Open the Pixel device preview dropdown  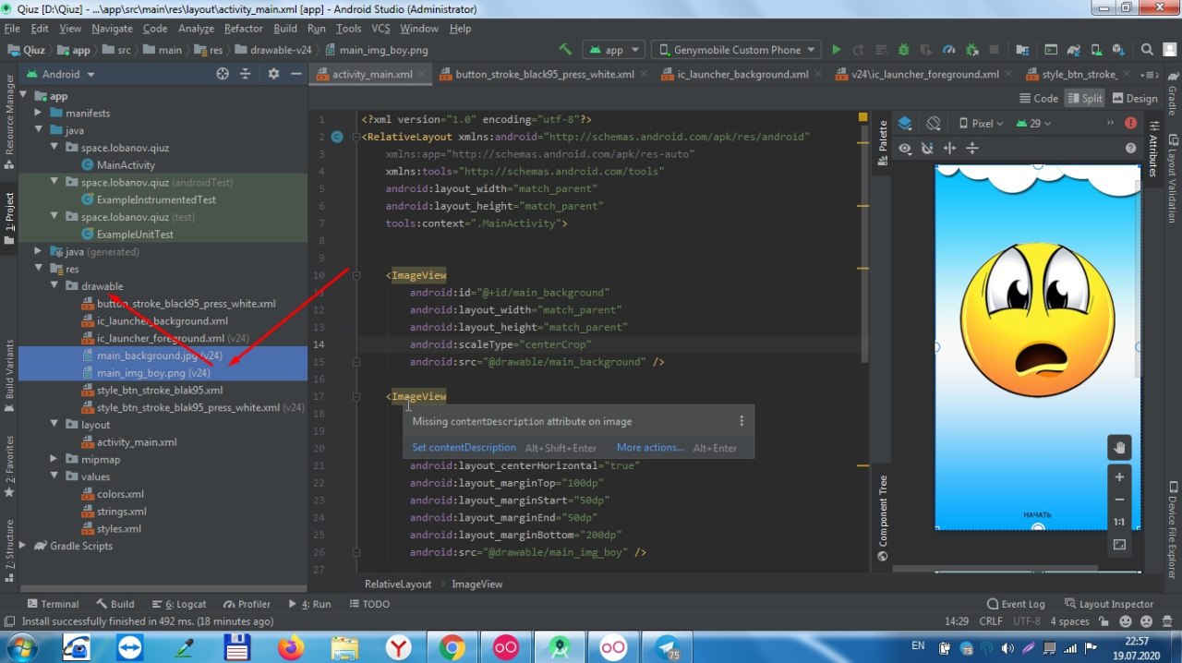pyautogui.click(x=982, y=123)
